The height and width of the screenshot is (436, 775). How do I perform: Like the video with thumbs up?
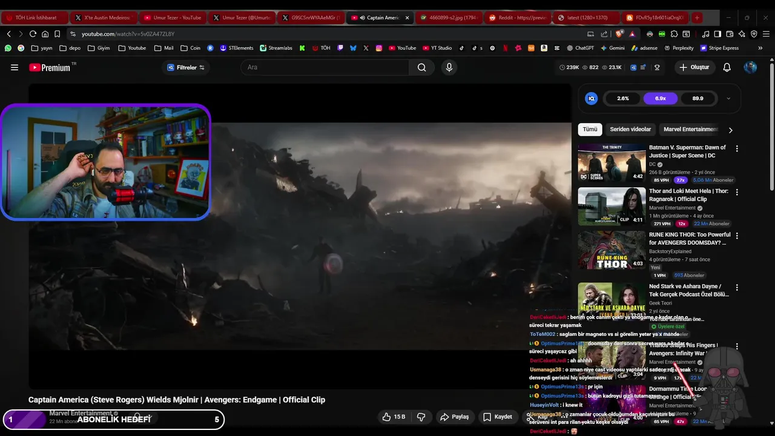click(393, 417)
